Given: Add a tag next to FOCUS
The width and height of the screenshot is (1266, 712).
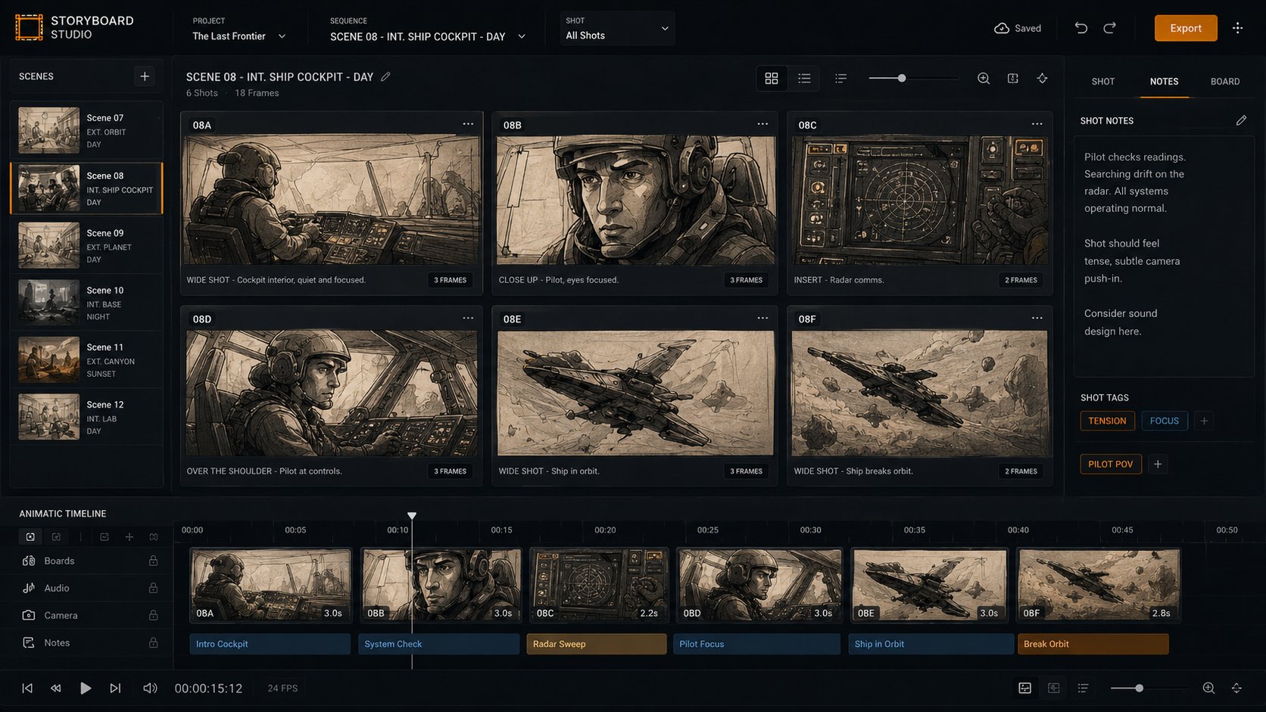Looking at the screenshot, I should tap(1204, 421).
